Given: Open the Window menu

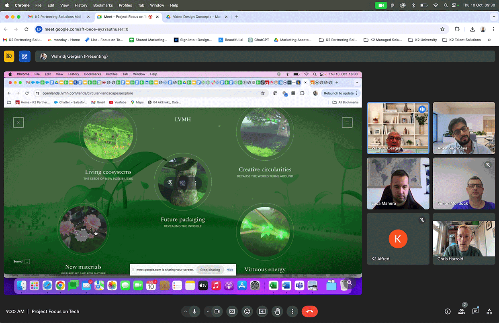Looking at the screenshot, I should [157, 5].
